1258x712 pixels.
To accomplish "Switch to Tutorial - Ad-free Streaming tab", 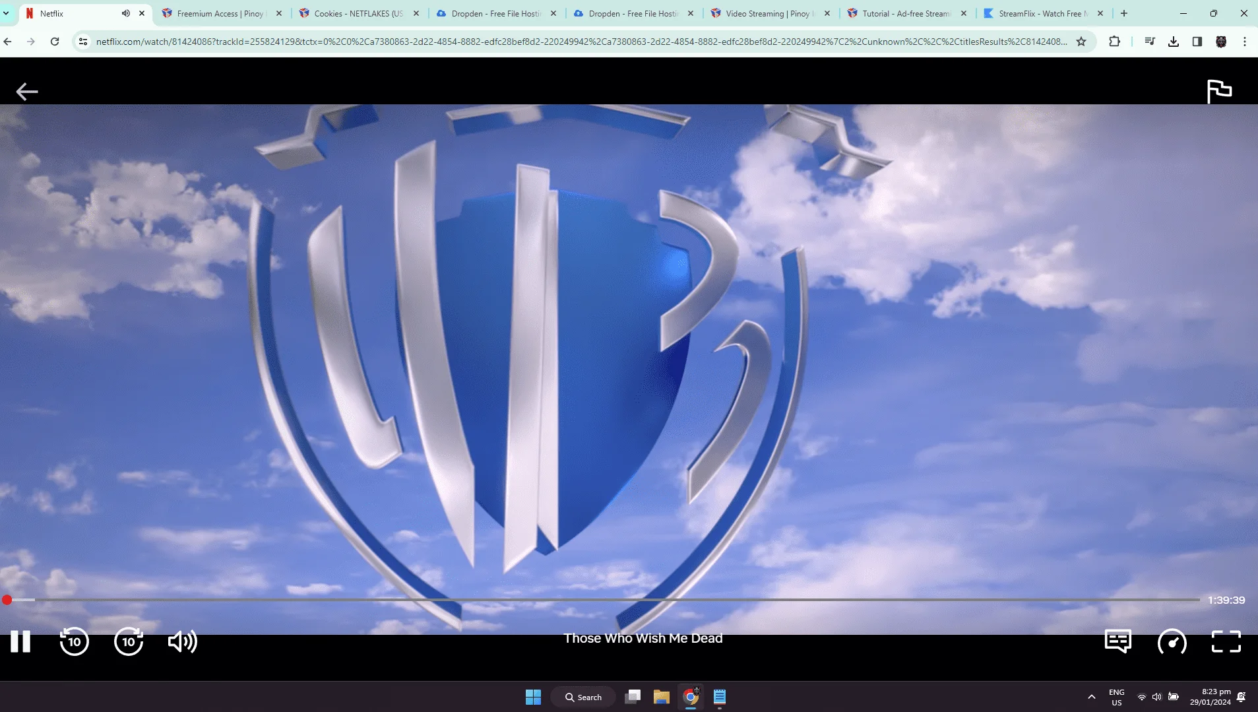I will [x=906, y=13].
